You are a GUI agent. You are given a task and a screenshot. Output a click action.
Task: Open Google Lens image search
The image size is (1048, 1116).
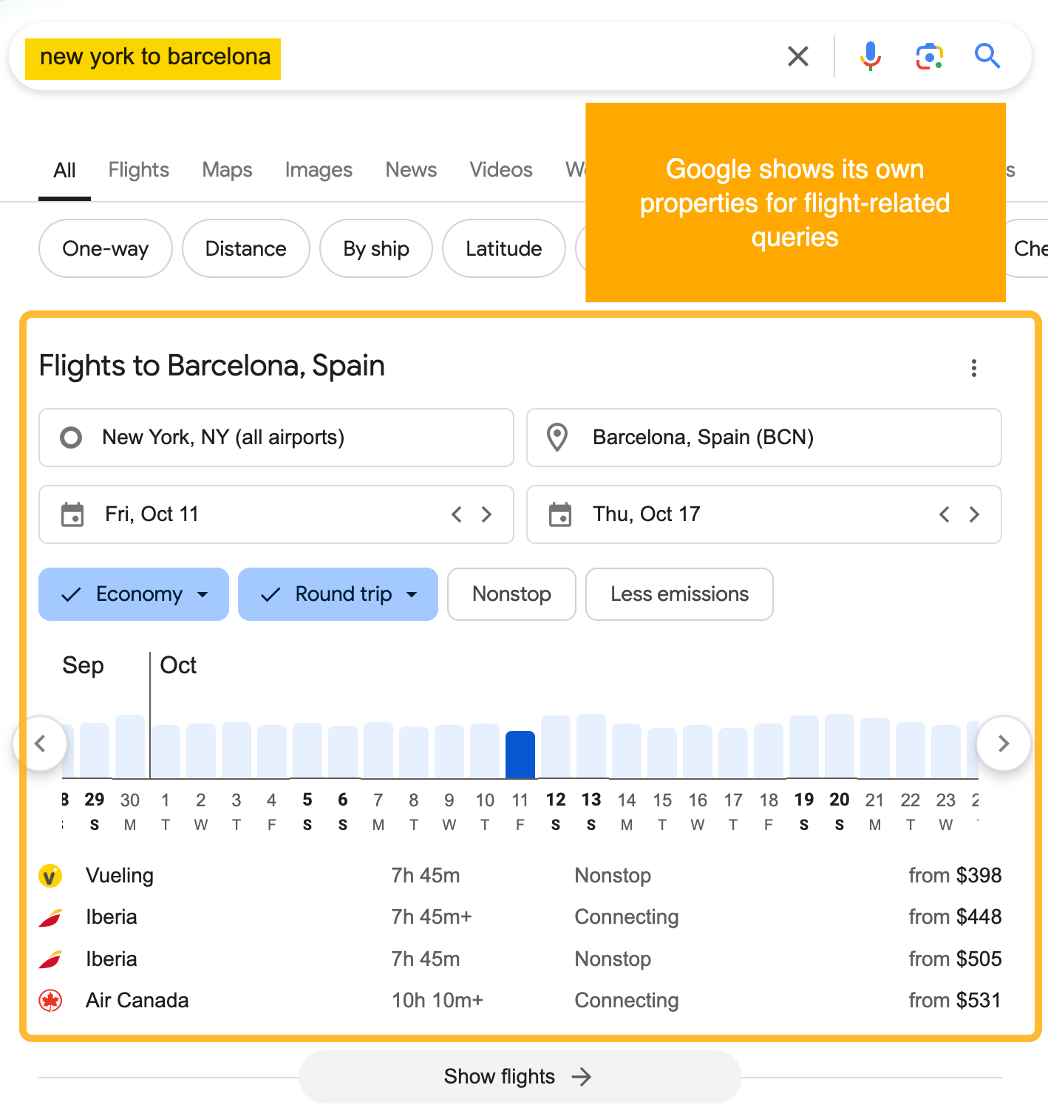tap(929, 55)
